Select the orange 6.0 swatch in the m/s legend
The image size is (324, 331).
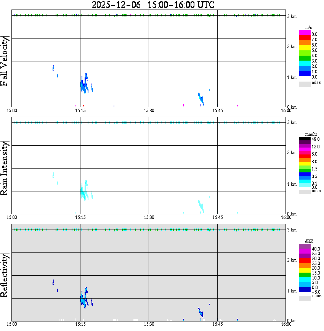point(305,42)
